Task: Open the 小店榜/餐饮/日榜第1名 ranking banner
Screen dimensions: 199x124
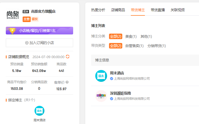Action: coord(39,31)
